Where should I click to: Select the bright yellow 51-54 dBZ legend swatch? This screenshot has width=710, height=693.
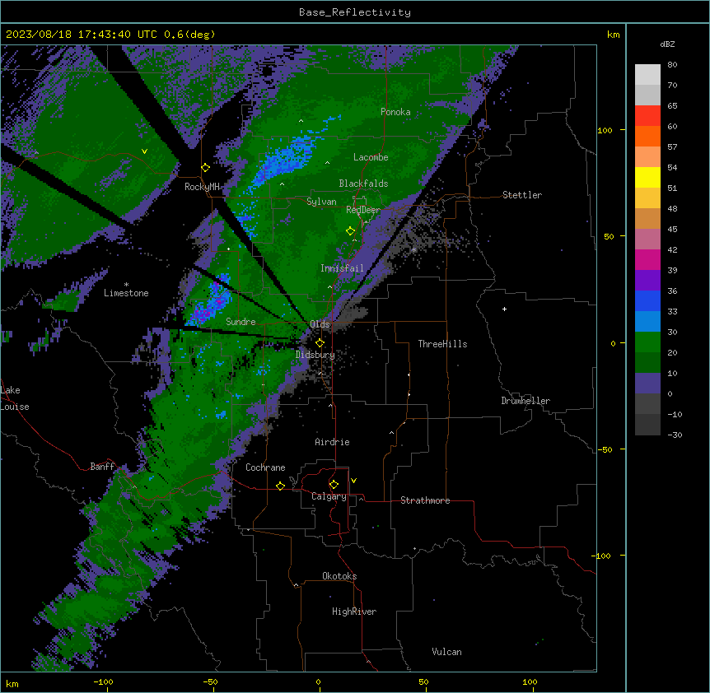(x=647, y=177)
